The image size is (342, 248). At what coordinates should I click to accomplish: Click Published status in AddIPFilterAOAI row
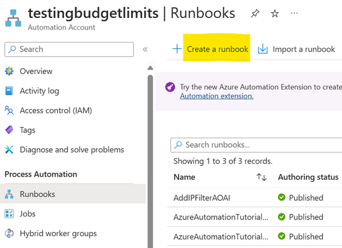coord(306,198)
